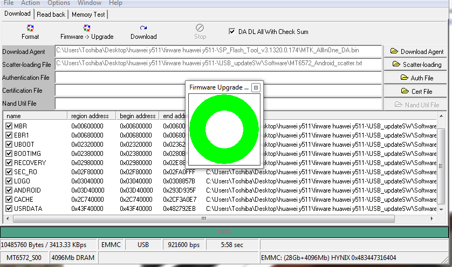The width and height of the screenshot is (452, 267).
Task: Start the Firmware -> Upgrade action
Action: point(87,32)
